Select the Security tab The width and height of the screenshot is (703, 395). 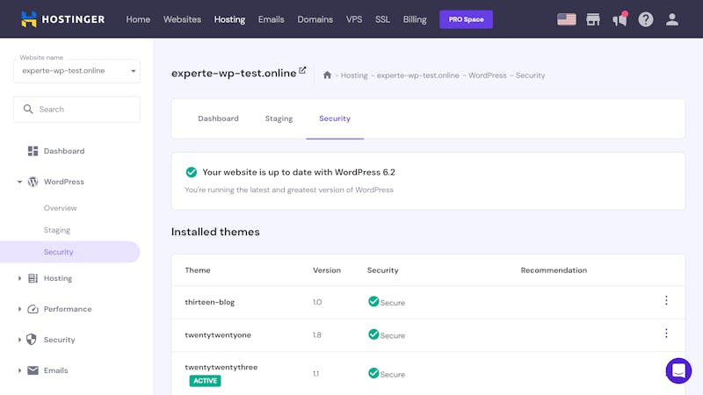335,118
